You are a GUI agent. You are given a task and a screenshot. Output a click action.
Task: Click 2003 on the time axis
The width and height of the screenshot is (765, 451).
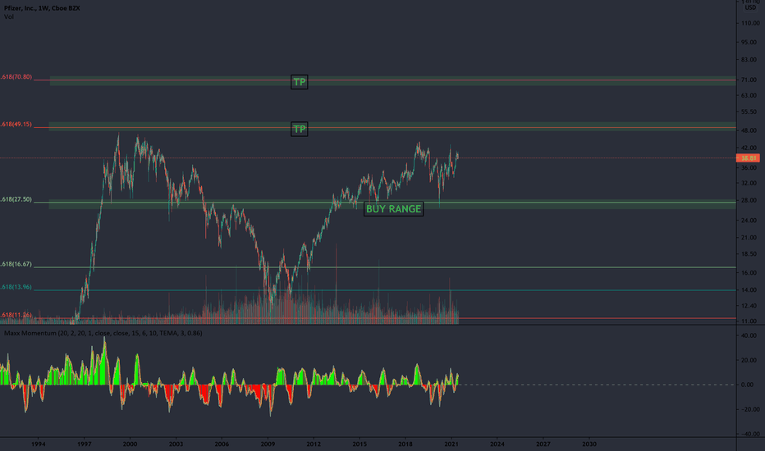[x=176, y=444]
